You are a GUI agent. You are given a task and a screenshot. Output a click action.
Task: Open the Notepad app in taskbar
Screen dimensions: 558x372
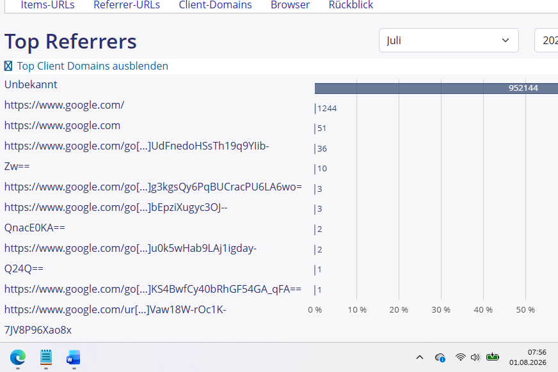coord(46,357)
